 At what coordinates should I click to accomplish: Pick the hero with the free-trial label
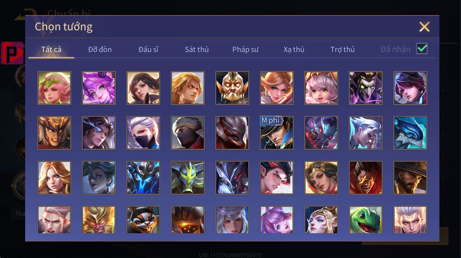(x=277, y=133)
